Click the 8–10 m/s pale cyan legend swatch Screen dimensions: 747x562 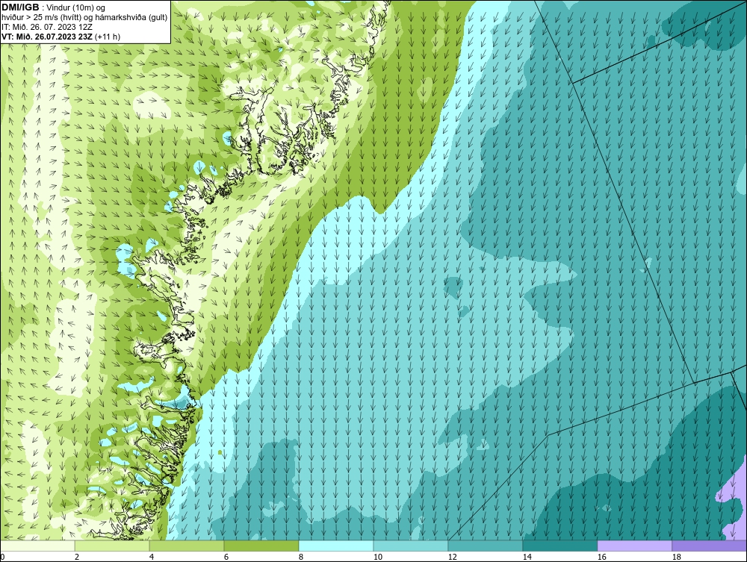[336, 546]
